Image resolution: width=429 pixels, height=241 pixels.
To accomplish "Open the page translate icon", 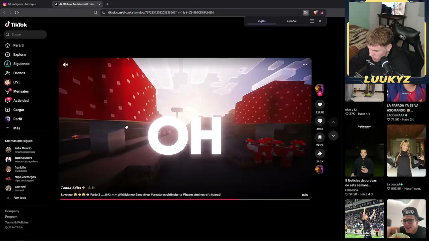I will 306,12.
